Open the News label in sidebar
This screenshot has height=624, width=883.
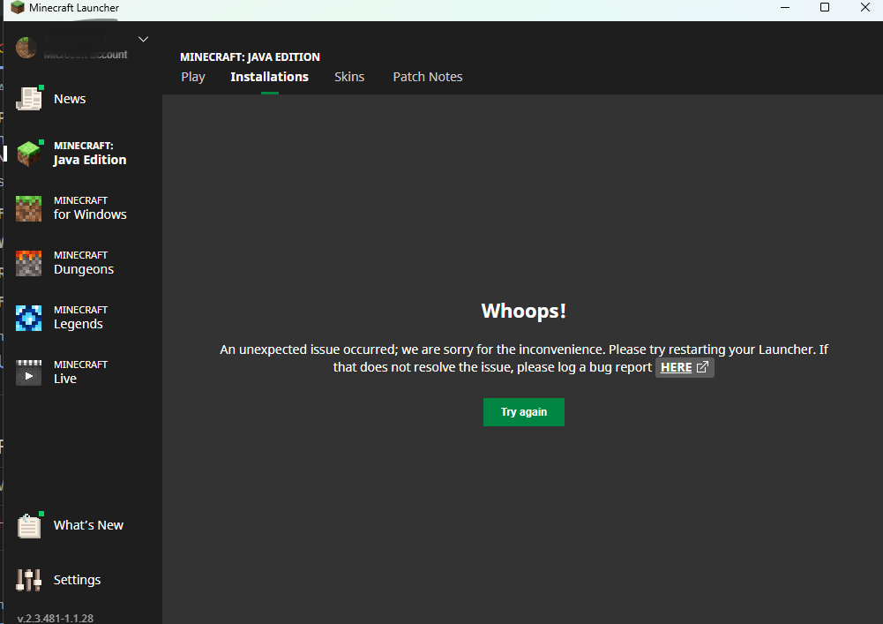pyautogui.click(x=70, y=99)
